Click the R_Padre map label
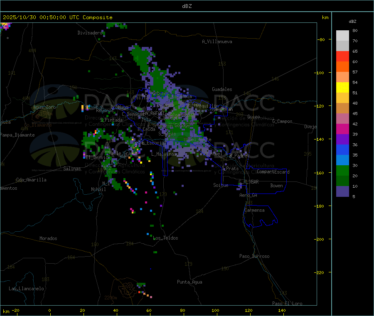 coord(238,156)
